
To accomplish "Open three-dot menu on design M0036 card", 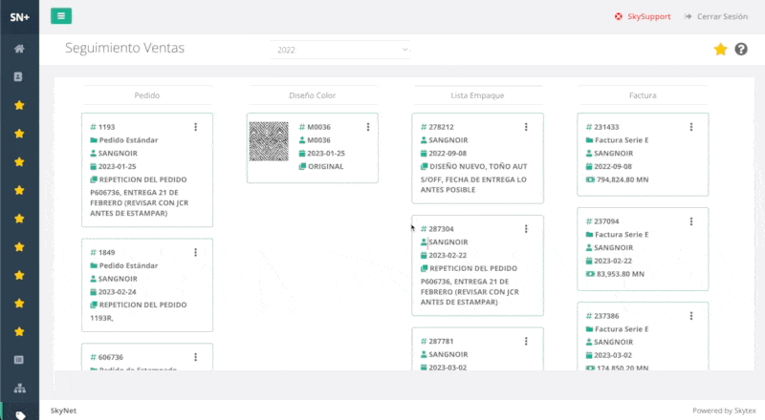I will pyautogui.click(x=368, y=127).
